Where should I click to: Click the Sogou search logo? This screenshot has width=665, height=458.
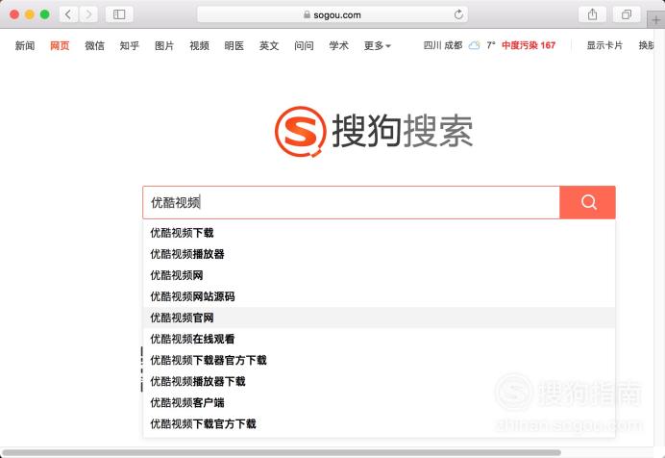pos(374,131)
